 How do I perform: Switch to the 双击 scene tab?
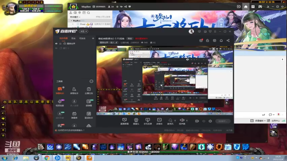74,38
